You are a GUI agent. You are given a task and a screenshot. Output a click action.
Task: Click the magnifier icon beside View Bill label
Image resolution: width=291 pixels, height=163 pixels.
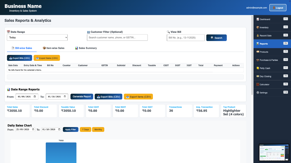click(x=168, y=32)
